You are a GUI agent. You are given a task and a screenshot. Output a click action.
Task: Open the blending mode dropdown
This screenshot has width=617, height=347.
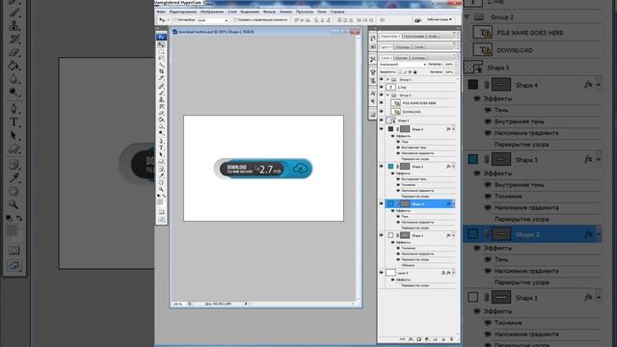coord(403,65)
